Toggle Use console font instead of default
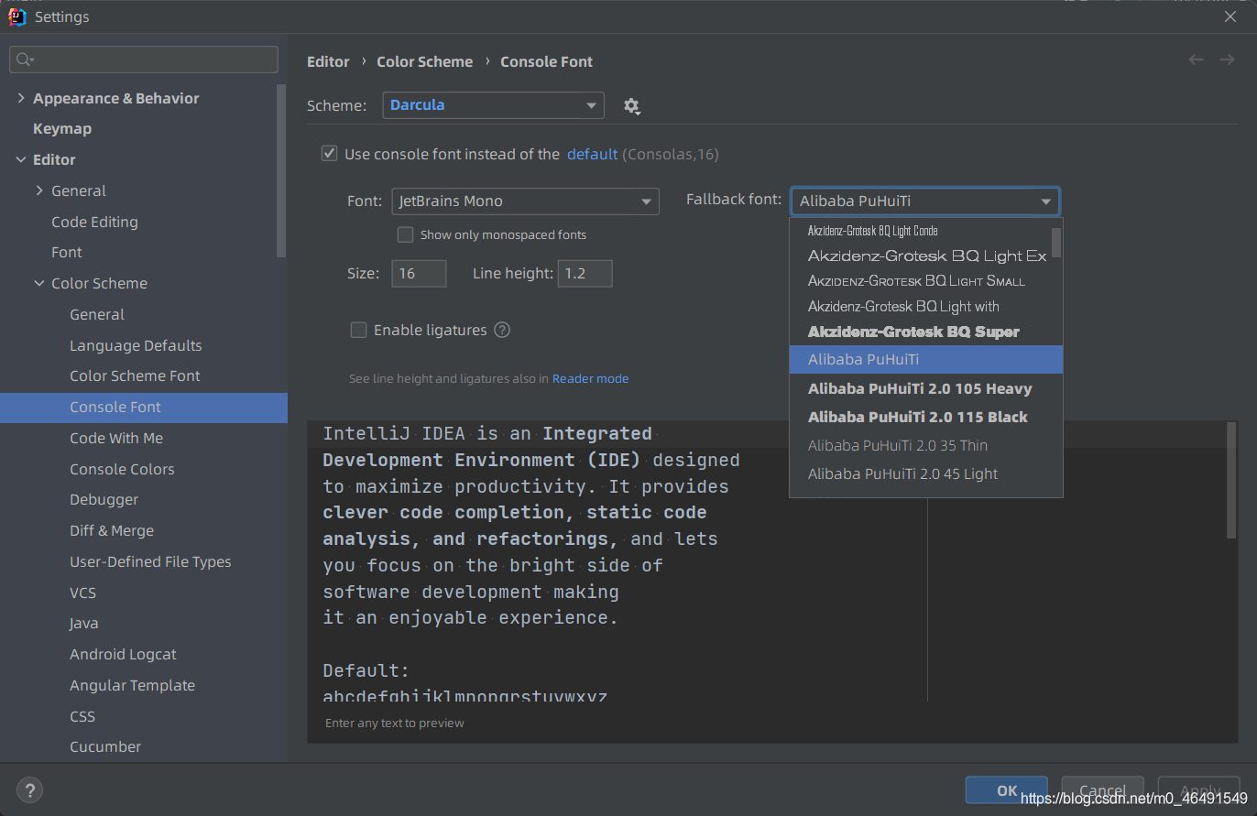This screenshot has width=1257, height=816. pyautogui.click(x=330, y=154)
